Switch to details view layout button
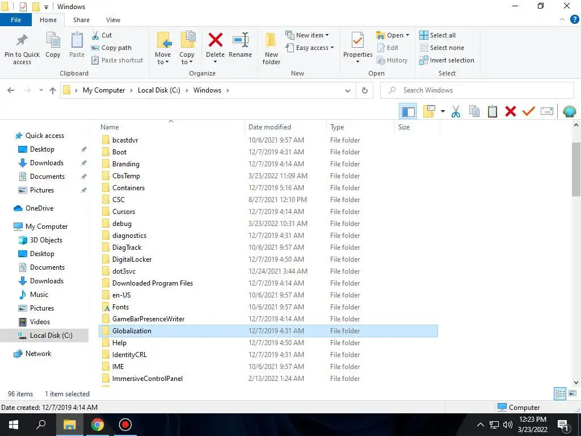Image resolution: width=581 pixels, height=436 pixels. [x=560, y=393]
